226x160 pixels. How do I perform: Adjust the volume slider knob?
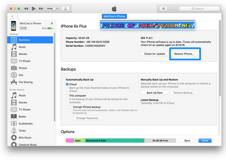pyautogui.click(x=54, y=9)
